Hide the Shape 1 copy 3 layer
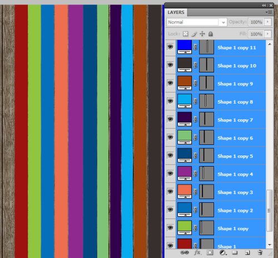This screenshot has width=278, height=258. pos(170,191)
